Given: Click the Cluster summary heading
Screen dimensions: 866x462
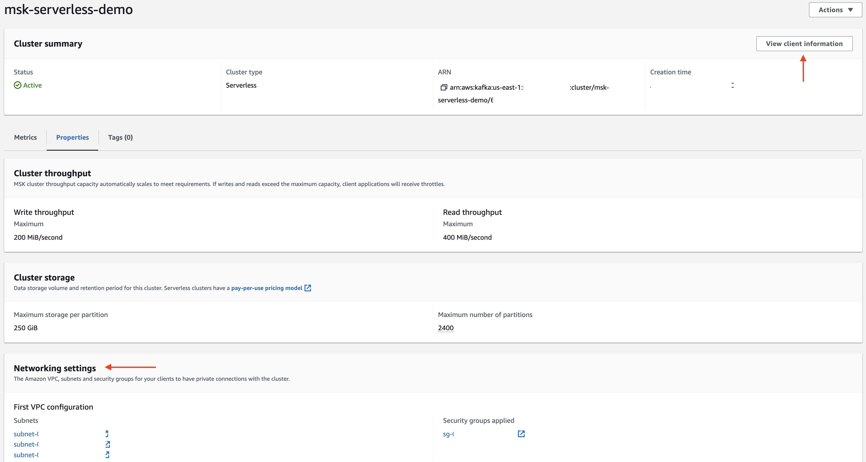Looking at the screenshot, I should [x=48, y=44].
